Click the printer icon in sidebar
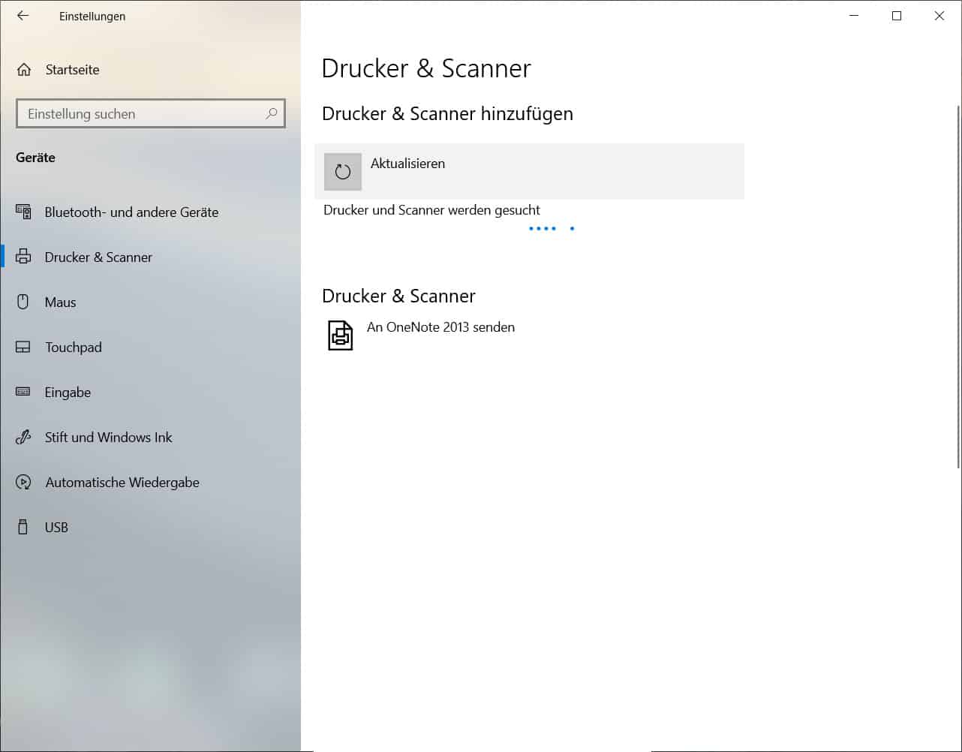This screenshot has height=752, width=962. (x=23, y=257)
